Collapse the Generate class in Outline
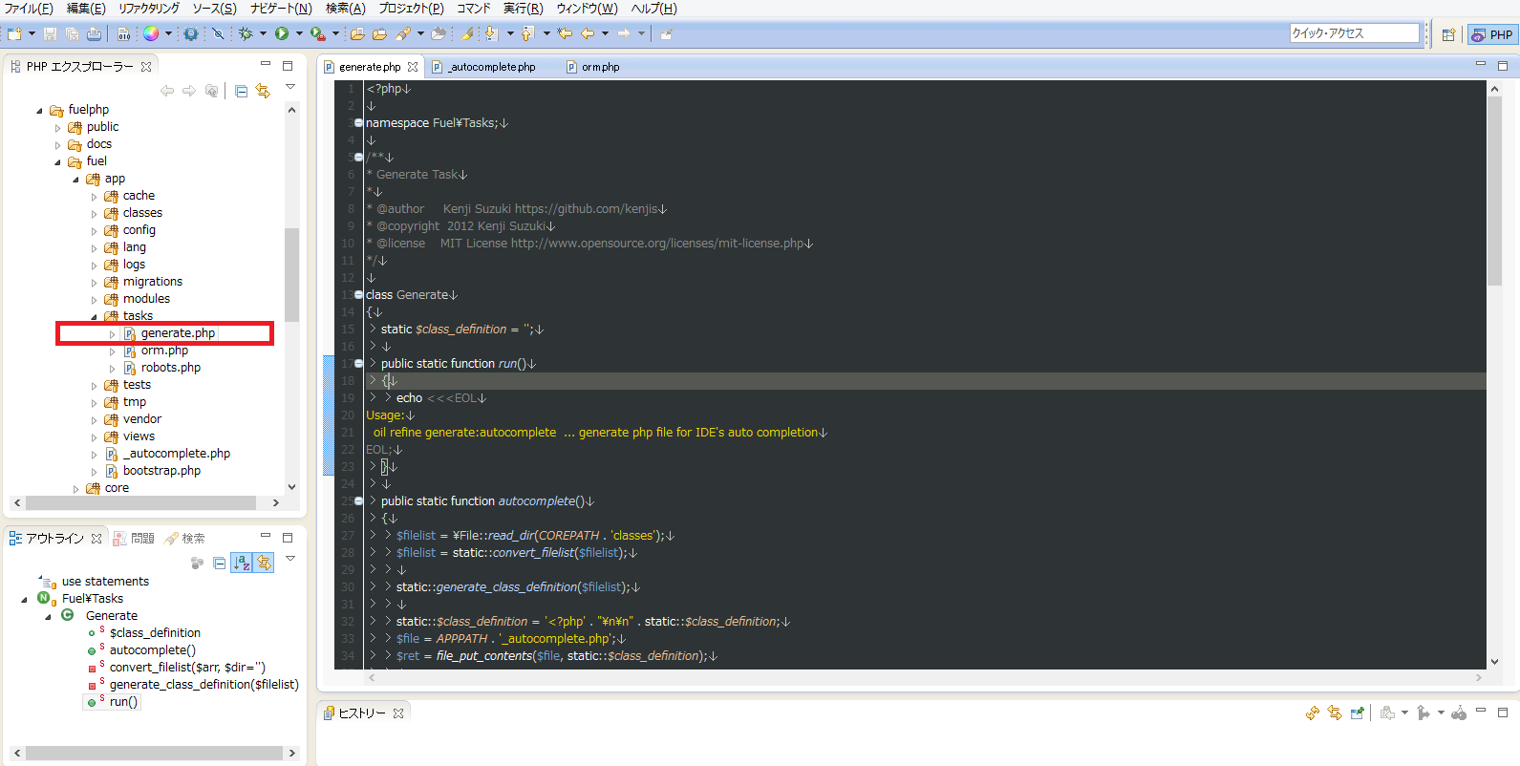This screenshot has height=766, width=1520. coord(48,616)
